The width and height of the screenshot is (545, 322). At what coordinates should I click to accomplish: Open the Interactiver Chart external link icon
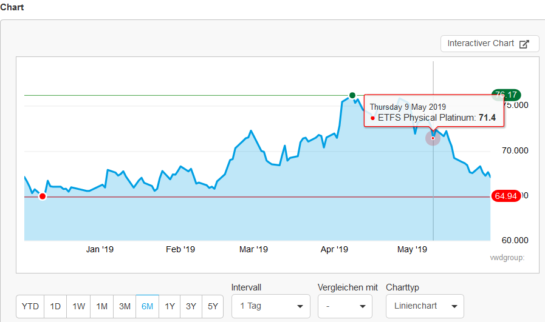pos(524,44)
